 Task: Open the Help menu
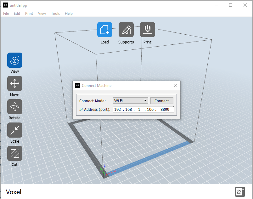coord(69,14)
